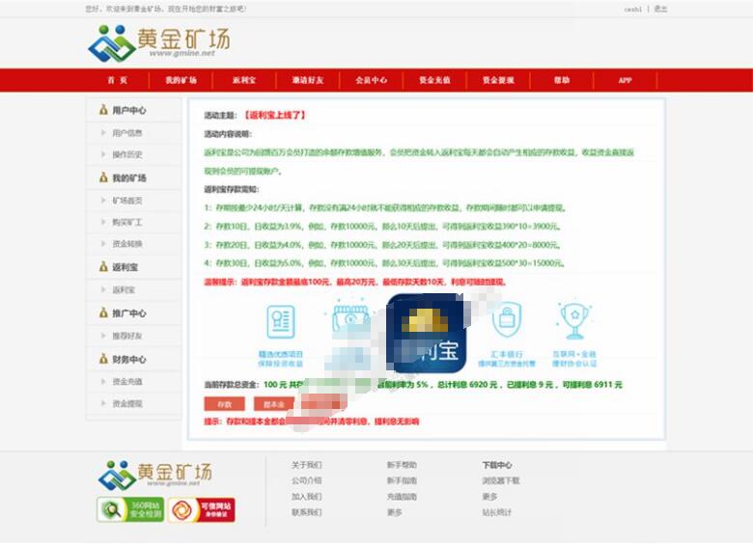Click the red 存款 button
Viewport: 753px width, 544px height.
pyautogui.click(x=224, y=404)
